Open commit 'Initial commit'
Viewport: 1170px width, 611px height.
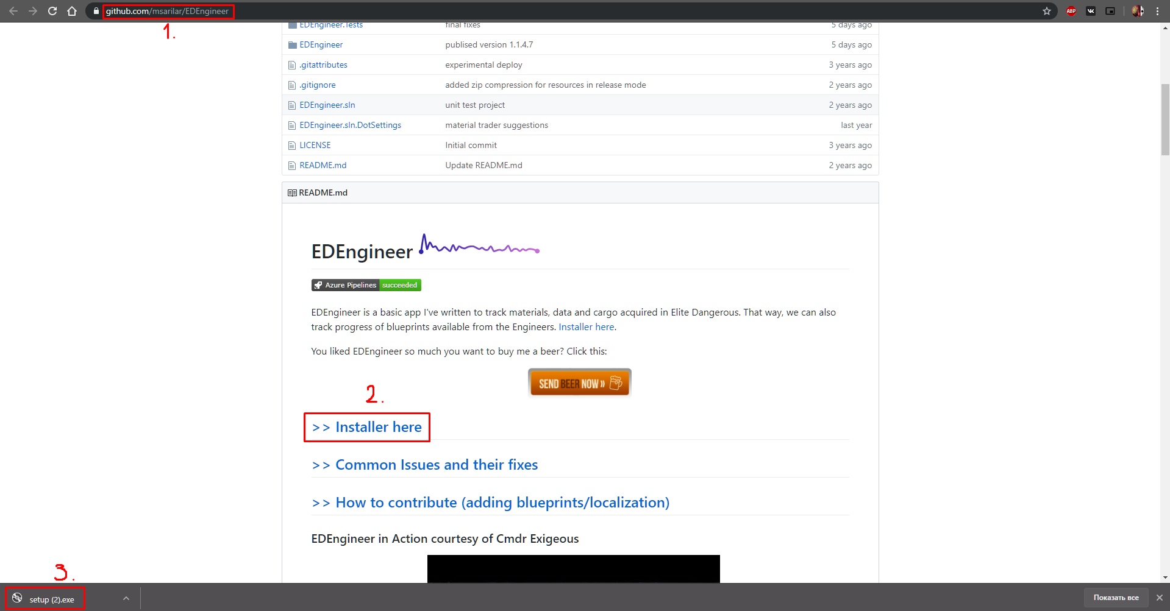click(471, 146)
